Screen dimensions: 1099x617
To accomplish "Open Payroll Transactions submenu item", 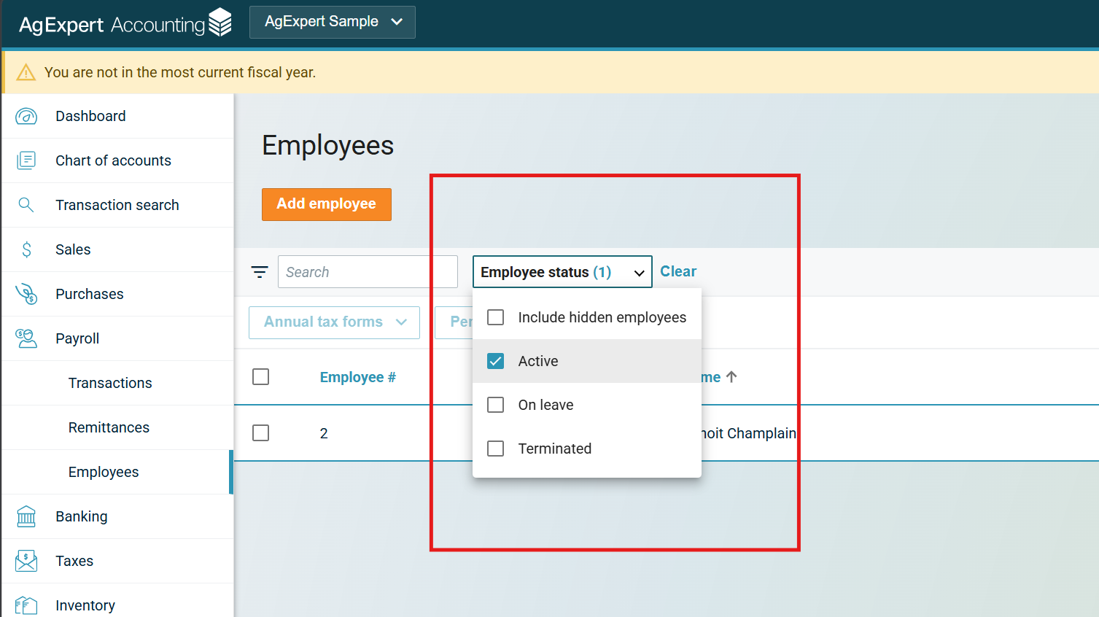I will pyautogui.click(x=117, y=383).
